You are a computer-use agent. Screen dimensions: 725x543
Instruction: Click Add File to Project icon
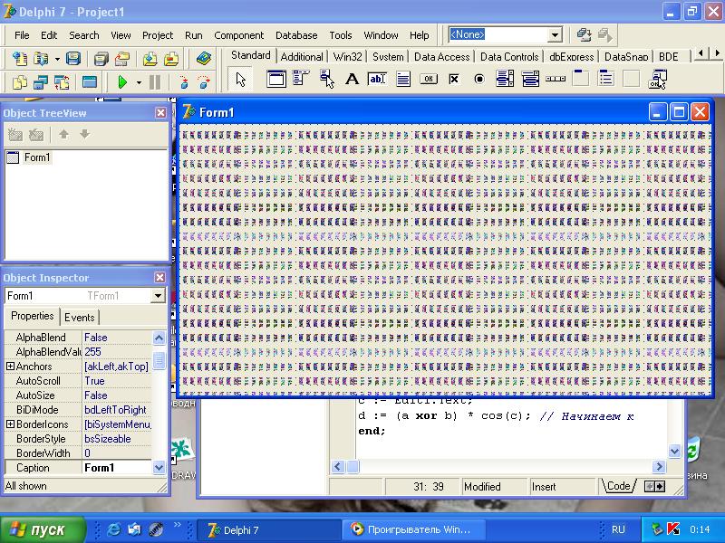point(150,58)
